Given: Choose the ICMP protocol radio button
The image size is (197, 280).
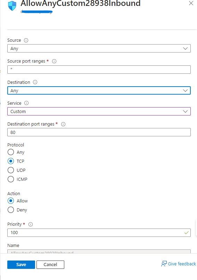Looking at the screenshot, I should 11,179.
